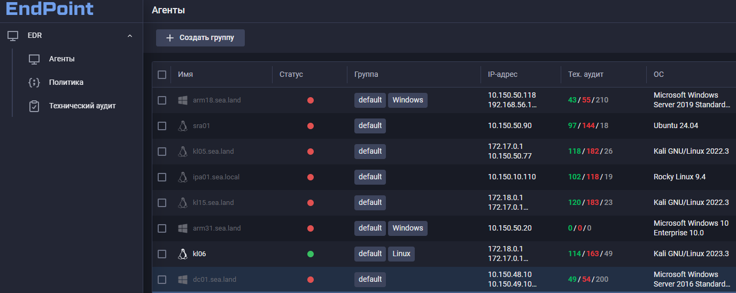Click the Политика curly-braces icon
The width and height of the screenshot is (736, 293).
click(34, 83)
